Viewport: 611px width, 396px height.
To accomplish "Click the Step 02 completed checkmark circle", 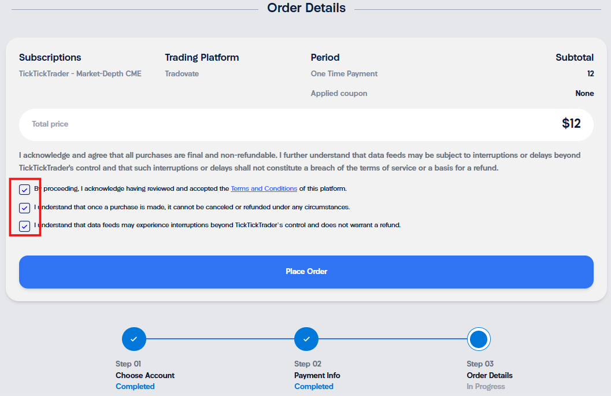I will [x=306, y=339].
